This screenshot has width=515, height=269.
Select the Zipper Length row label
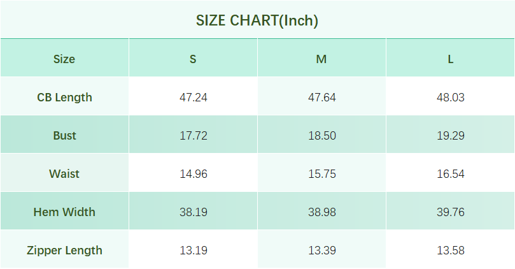click(x=64, y=251)
